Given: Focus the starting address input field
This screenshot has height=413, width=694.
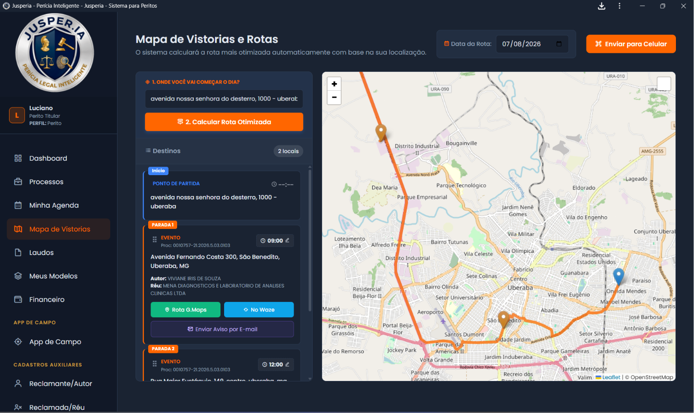Looking at the screenshot, I should tap(224, 99).
